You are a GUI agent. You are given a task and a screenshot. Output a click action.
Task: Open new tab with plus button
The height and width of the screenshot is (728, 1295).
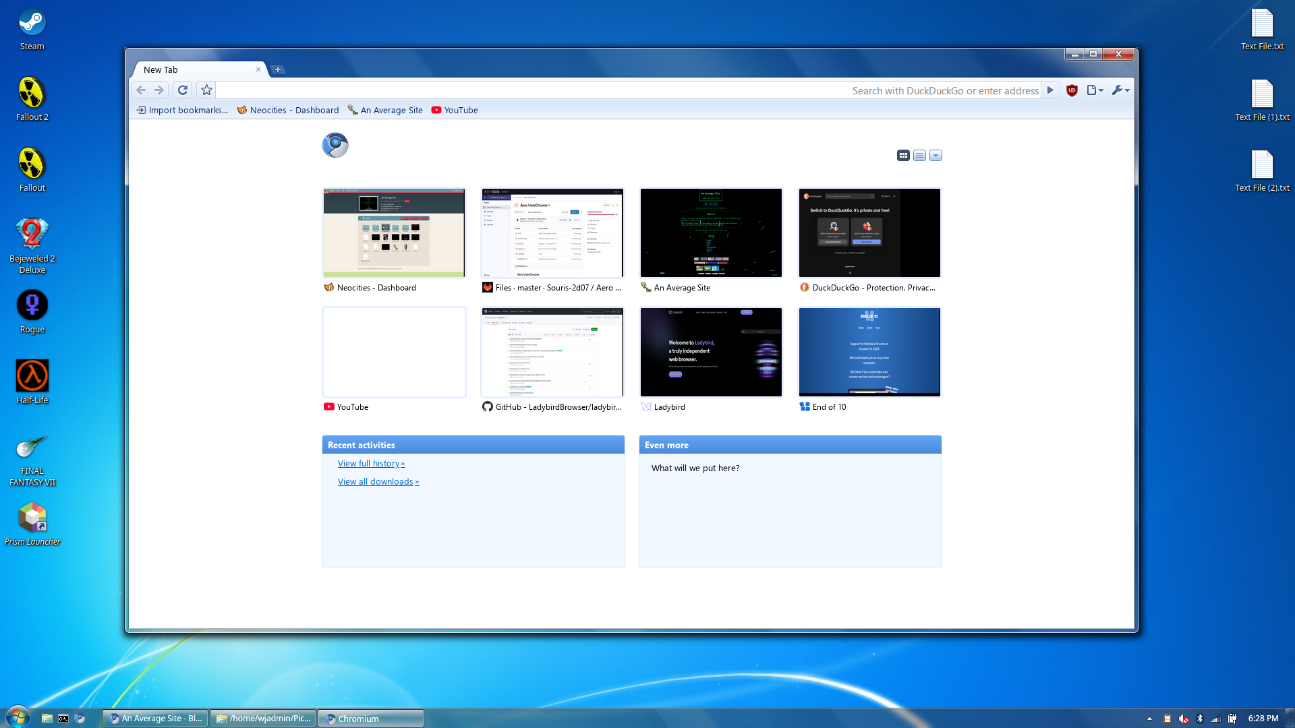pos(278,69)
